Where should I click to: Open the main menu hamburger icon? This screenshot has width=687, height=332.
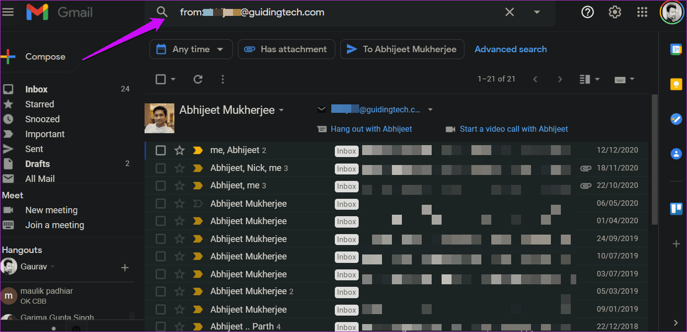8,12
